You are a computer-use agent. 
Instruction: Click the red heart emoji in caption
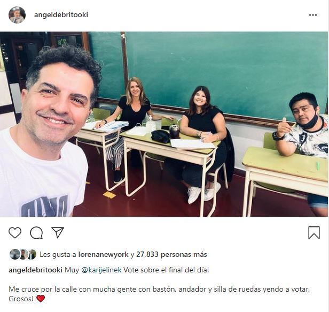(41, 299)
